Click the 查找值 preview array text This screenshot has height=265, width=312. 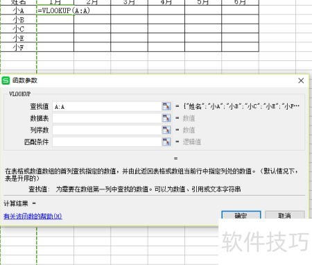(241, 107)
